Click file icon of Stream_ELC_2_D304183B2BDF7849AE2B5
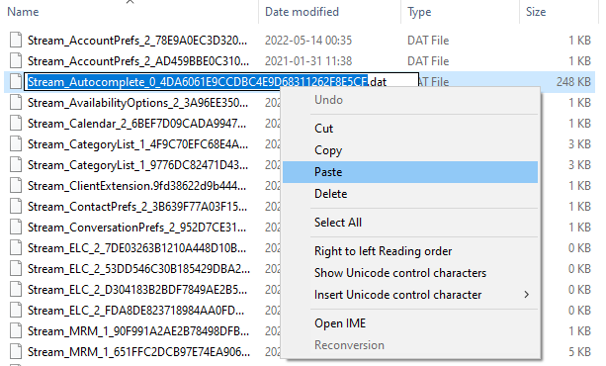Viewport: 606px width, 366px height. 16,290
